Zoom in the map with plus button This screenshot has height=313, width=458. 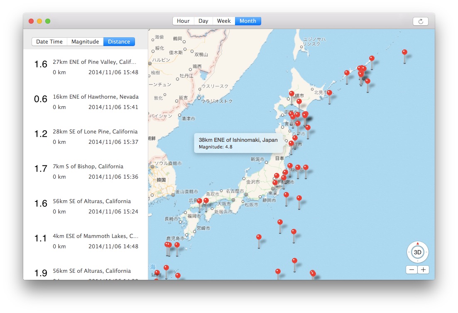coord(423,270)
